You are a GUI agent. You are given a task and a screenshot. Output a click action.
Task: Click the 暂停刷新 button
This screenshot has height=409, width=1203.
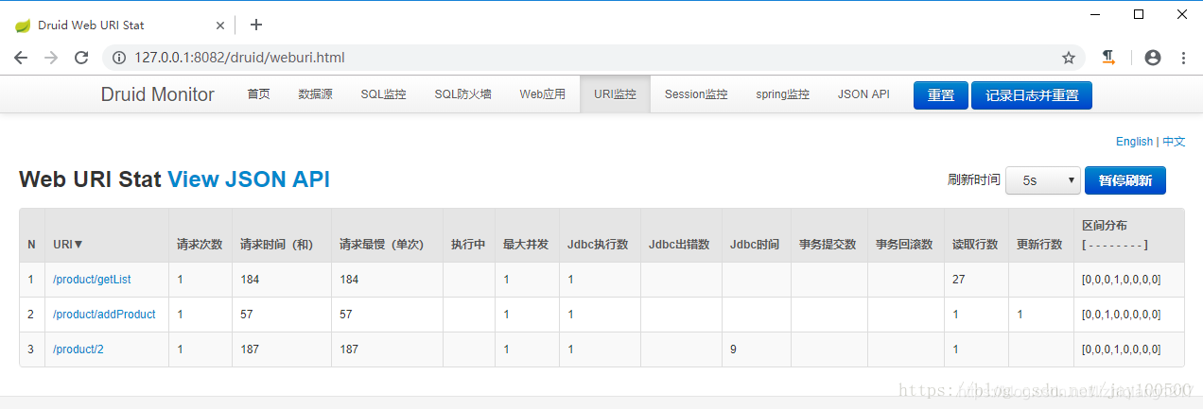[x=1125, y=180]
